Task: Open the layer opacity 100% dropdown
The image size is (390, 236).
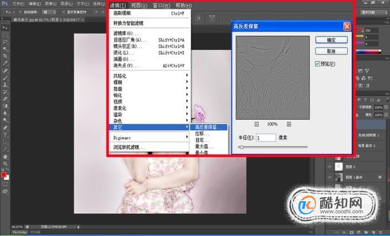Action: pos(386,107)
